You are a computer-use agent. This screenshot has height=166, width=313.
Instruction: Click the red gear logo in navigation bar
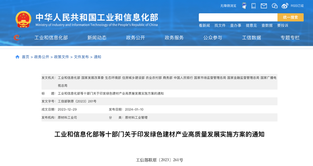[x=17, y=38]
